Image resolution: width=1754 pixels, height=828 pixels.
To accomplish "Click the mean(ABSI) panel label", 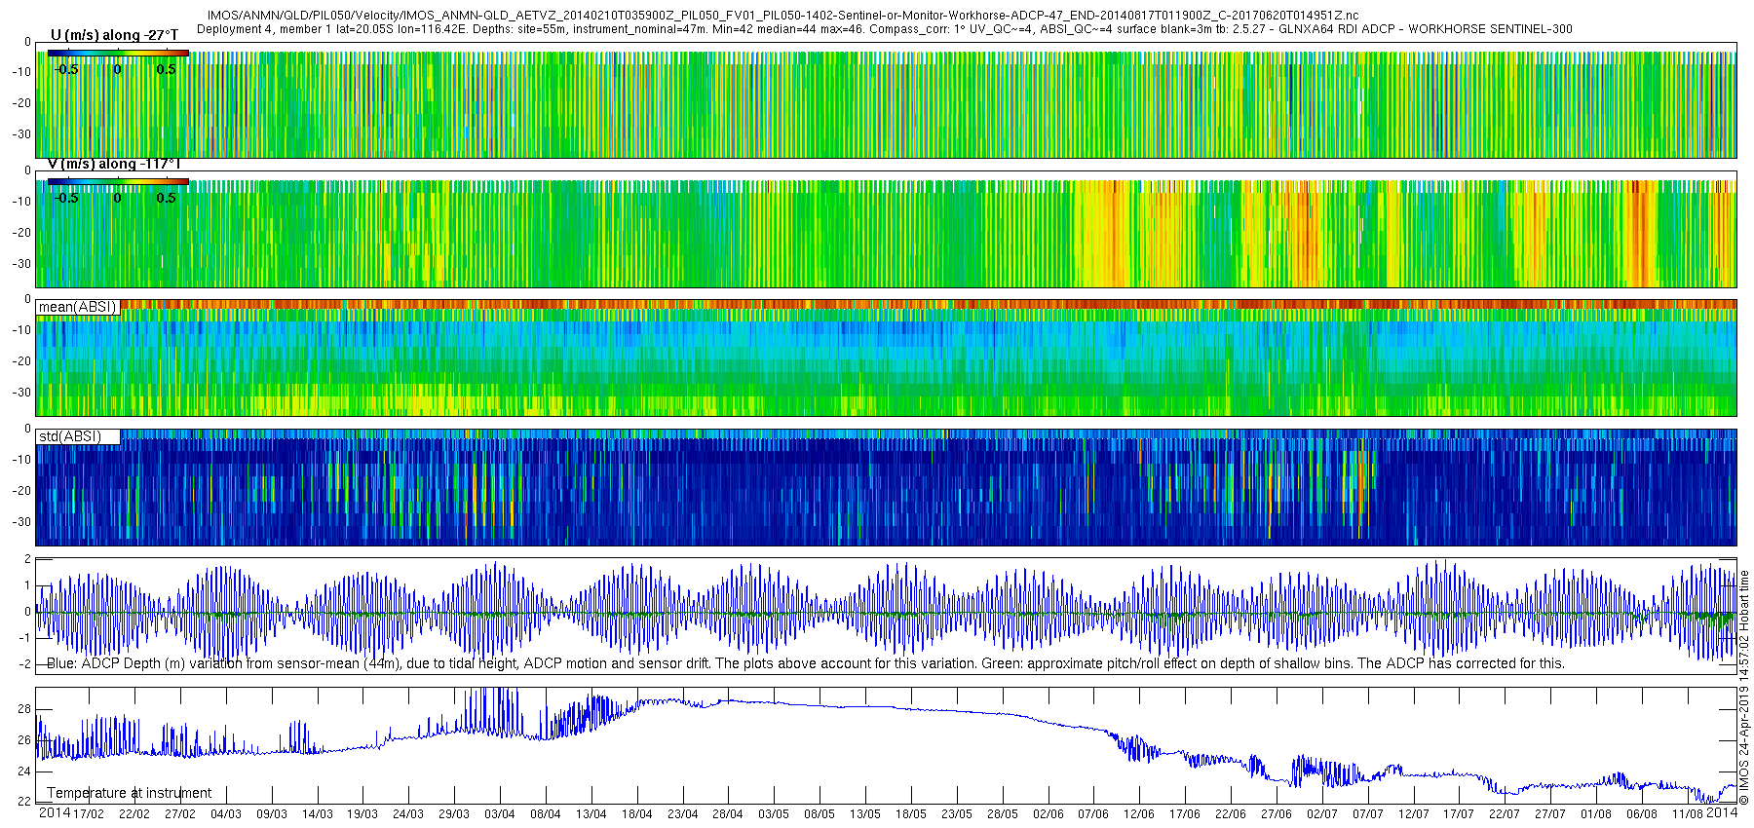I will point(77,307).
